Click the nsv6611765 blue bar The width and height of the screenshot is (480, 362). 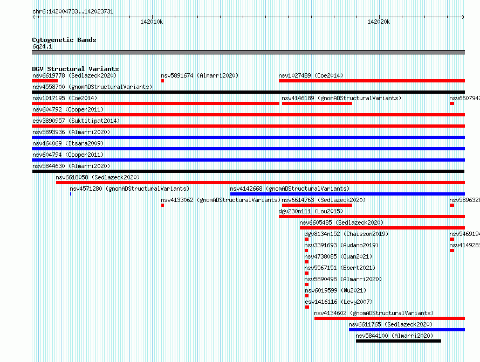coord(407,330)
